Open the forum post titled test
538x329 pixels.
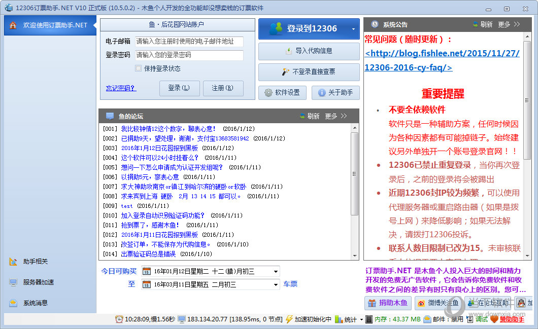pos(126,206)
